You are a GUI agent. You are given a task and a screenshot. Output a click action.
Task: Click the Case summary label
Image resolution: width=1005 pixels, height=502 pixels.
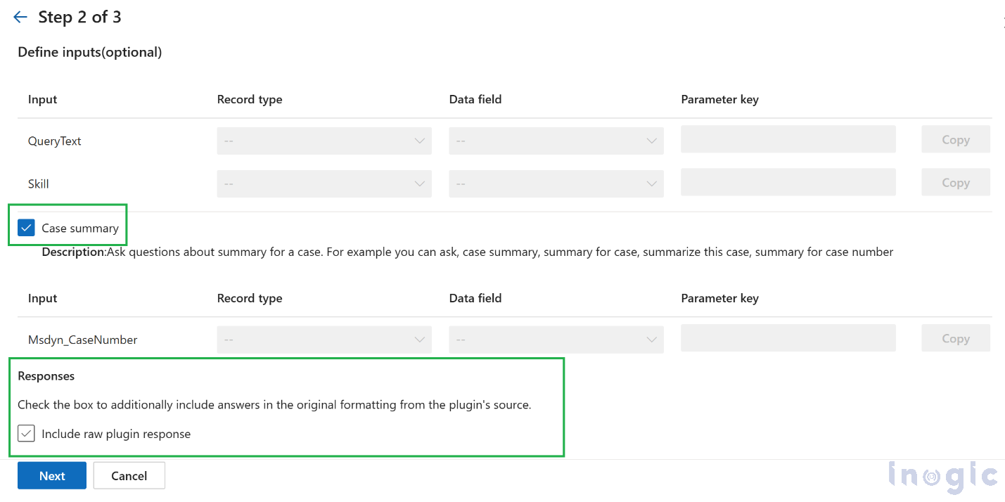(80, 228)
